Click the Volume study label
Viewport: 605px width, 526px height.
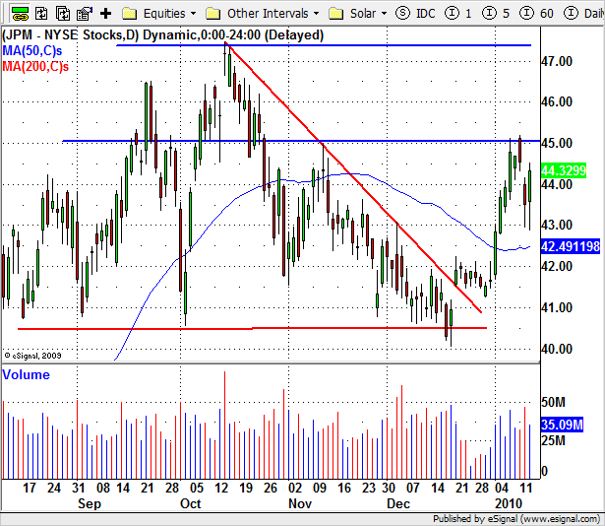26,374
